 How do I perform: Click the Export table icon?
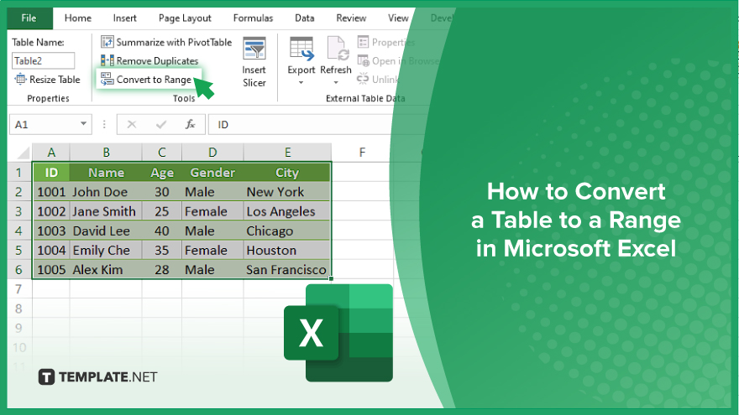[301, 49]
